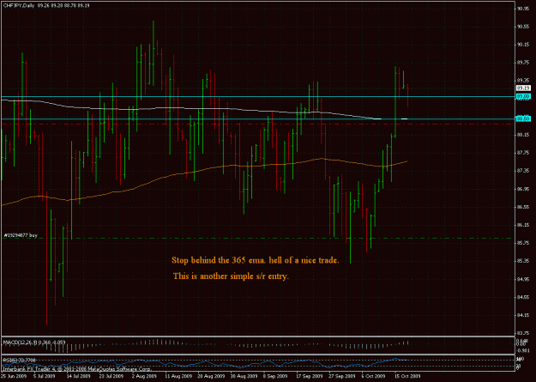The height and width of the screenshot is (382, 536).
Task: Click the 14 Jul 2009 date label
Action: coord(77,376)
